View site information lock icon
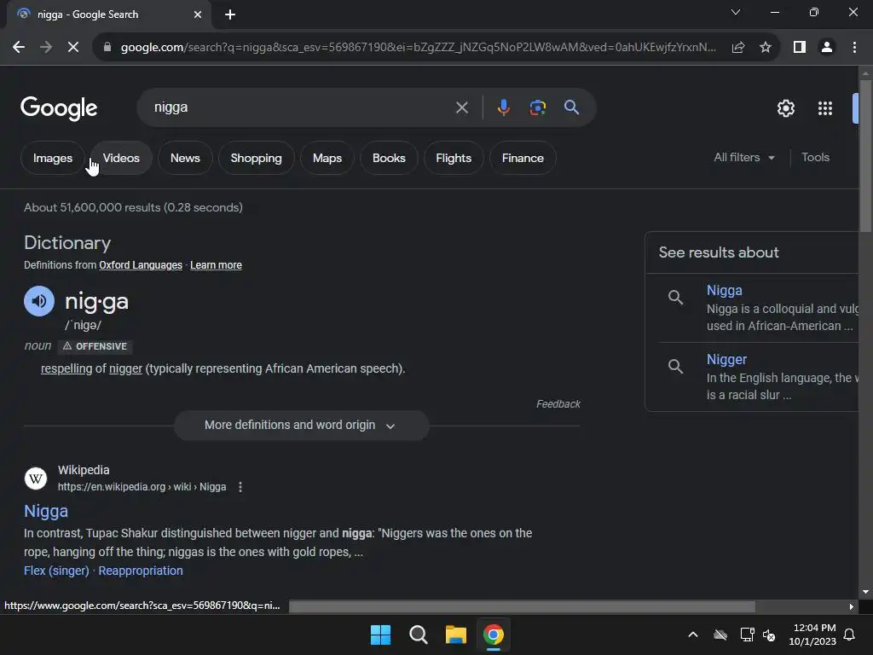 [x=107, y=48]
